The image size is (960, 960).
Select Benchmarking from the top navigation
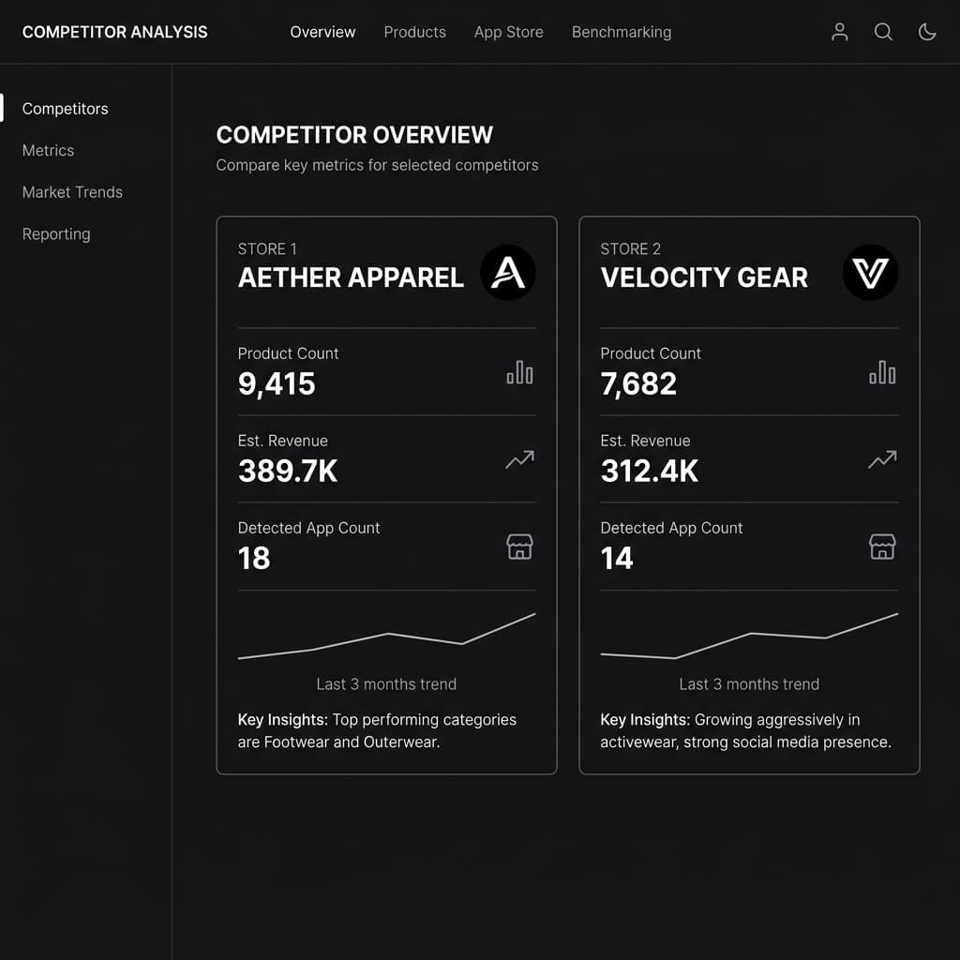tap(622, 32)
